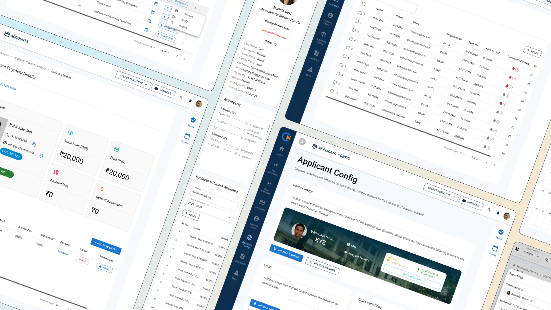Click the user avatar in the Accounts header
Image resolution: width=551 pixels, height=310 pixels.
coord(199,104)
